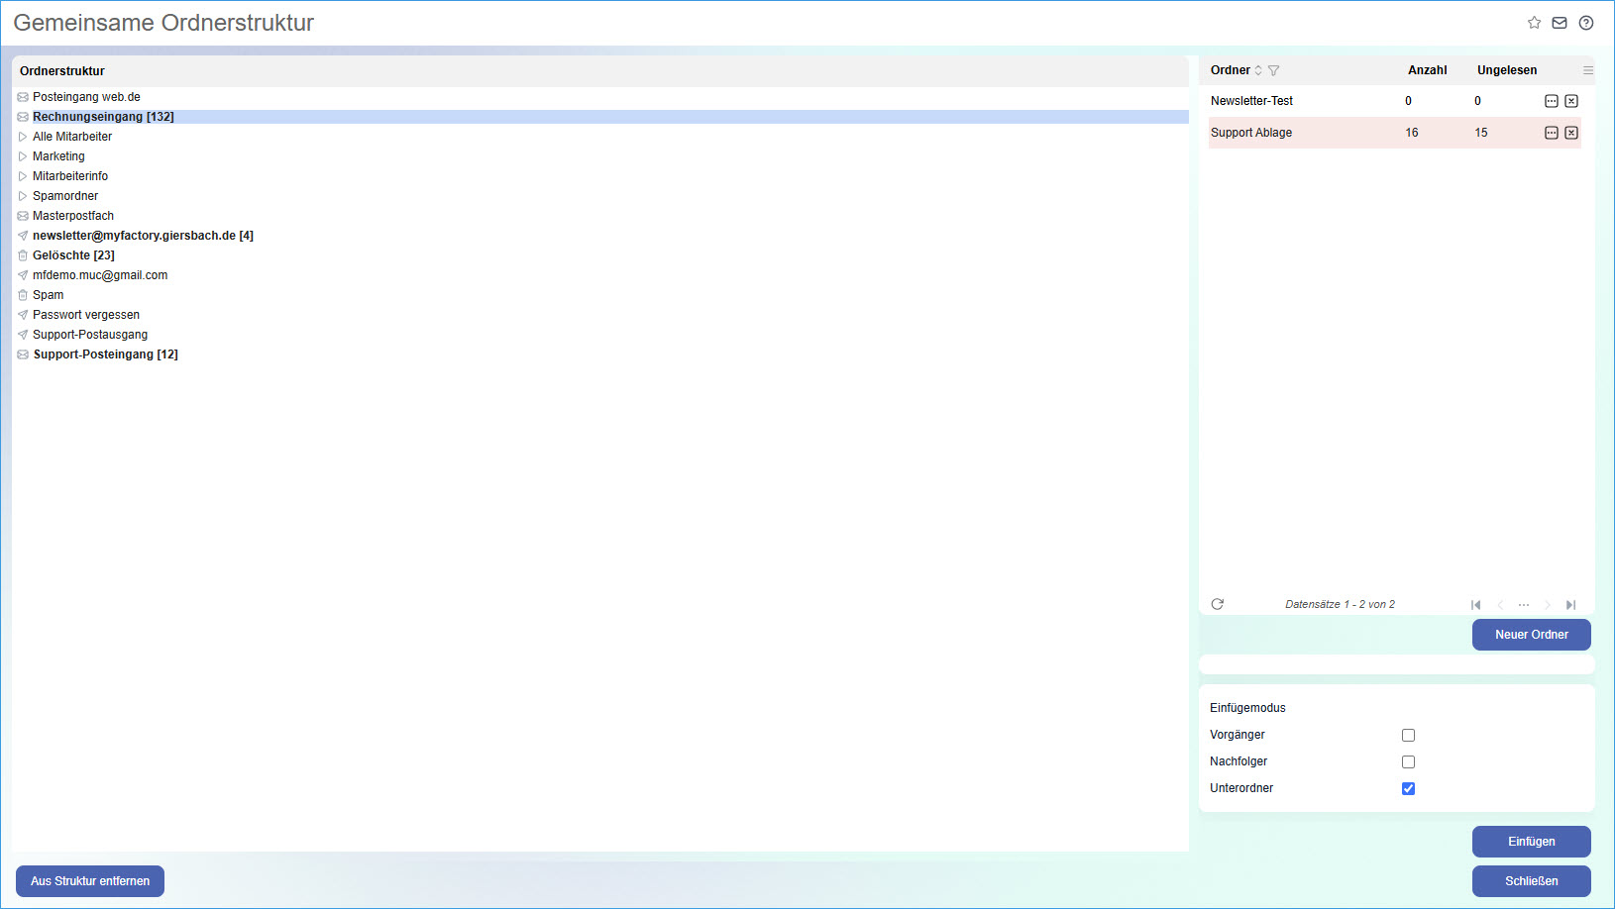Click send icon next to mfdemo.muc@gmail.com
This screenshot has width=1615, height=909.
click(23, 275)
